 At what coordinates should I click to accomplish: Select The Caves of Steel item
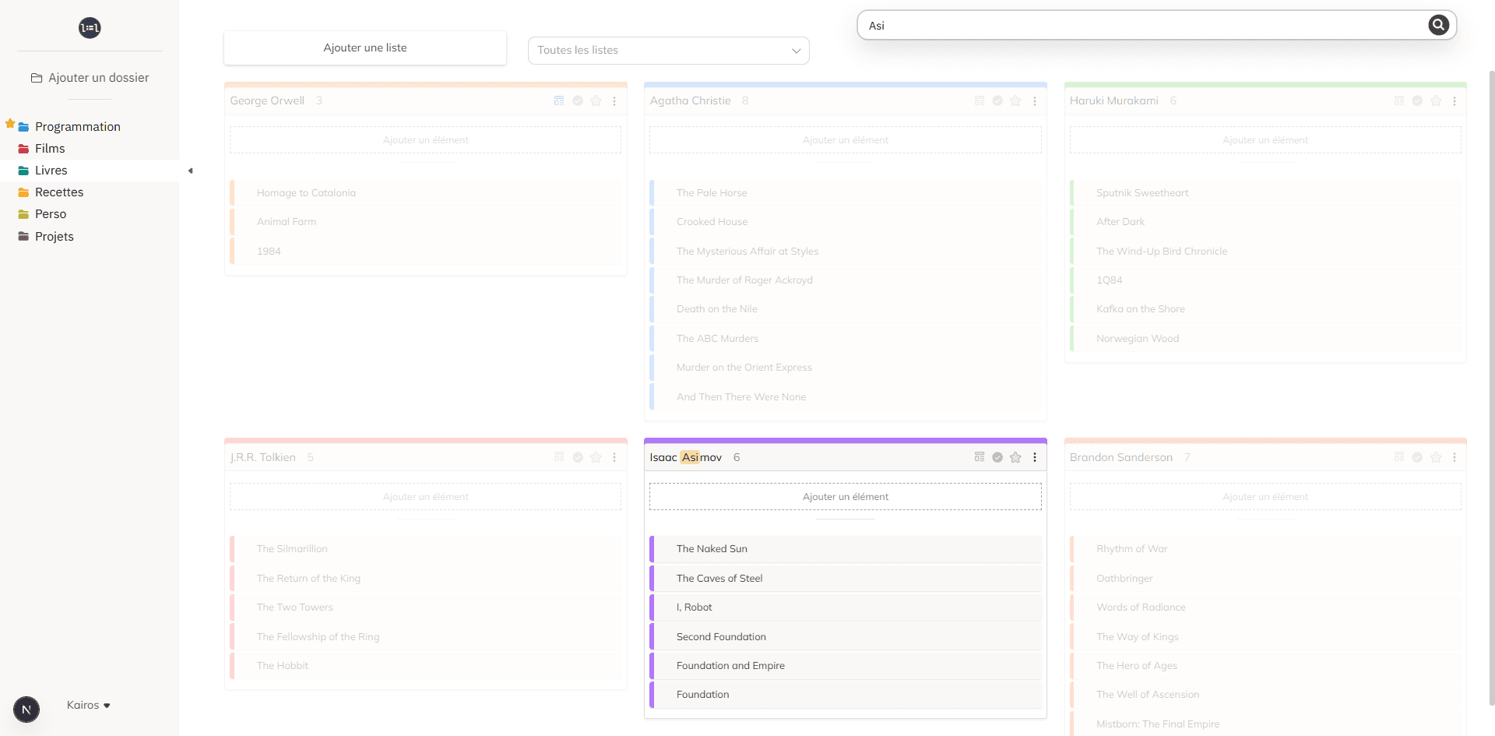pos(846,578)
